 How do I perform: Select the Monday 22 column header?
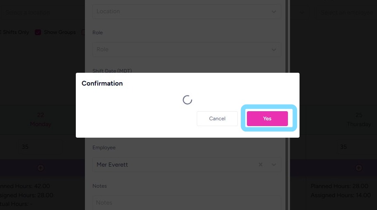tap(41, 119)
